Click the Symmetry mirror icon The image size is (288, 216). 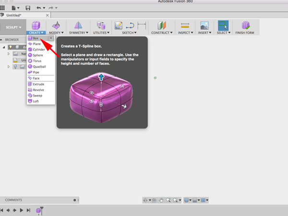tap(78, 25)
